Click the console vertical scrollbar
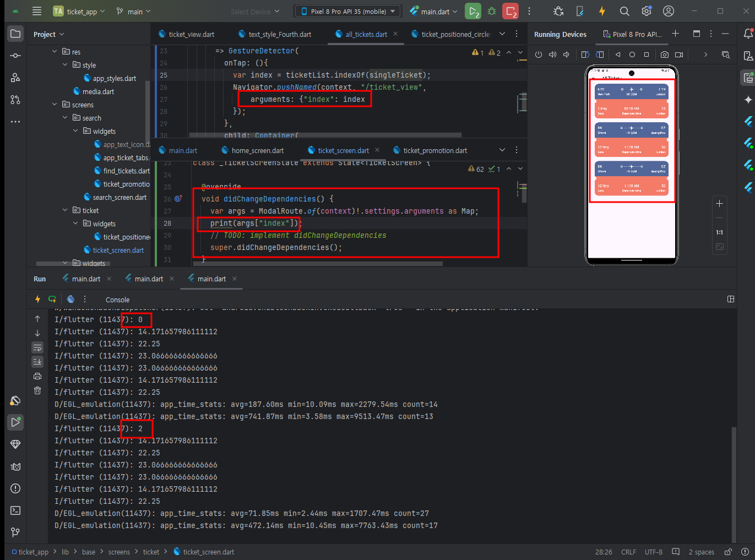Image resolution: width=755 pixels, height=560 pixels. [733, 485]
